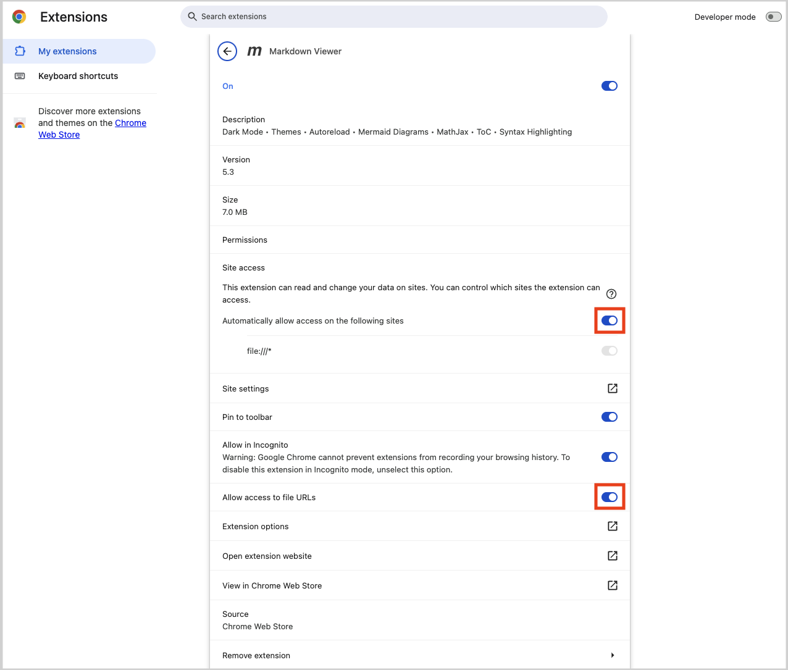
Task: Select My extensions in sidebar
Action: click(79, 51)
